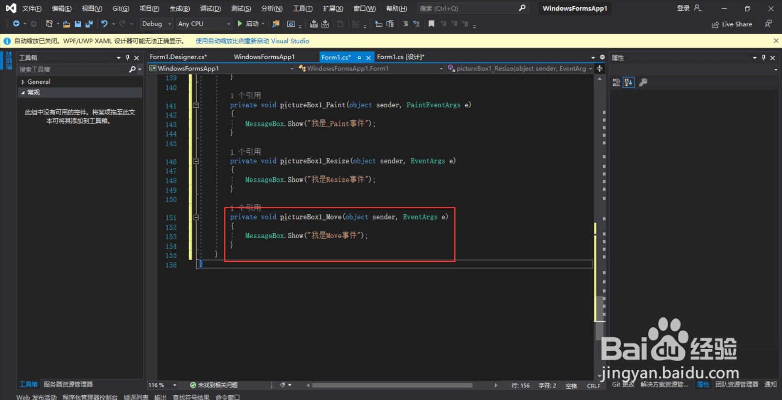Click the new project icon
782x400 pixels.
tap(49, 23)
